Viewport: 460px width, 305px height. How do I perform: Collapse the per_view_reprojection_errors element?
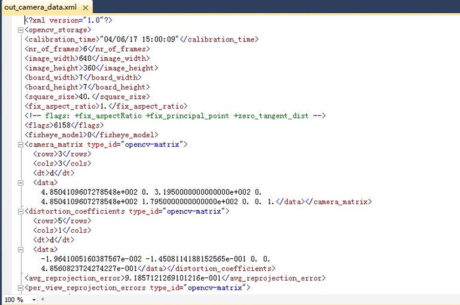click(22, 287)
